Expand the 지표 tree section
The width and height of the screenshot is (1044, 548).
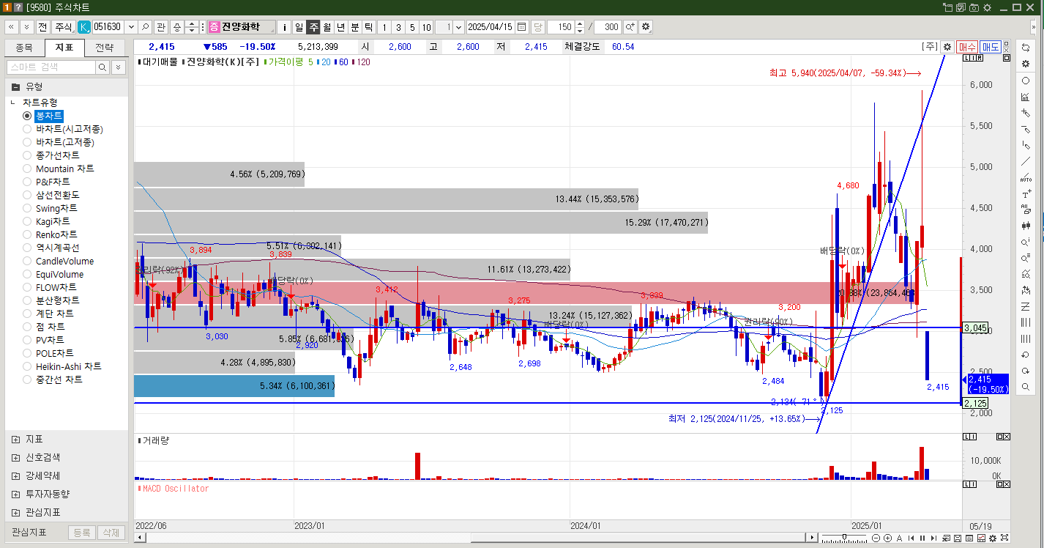[x=16, y=439]
